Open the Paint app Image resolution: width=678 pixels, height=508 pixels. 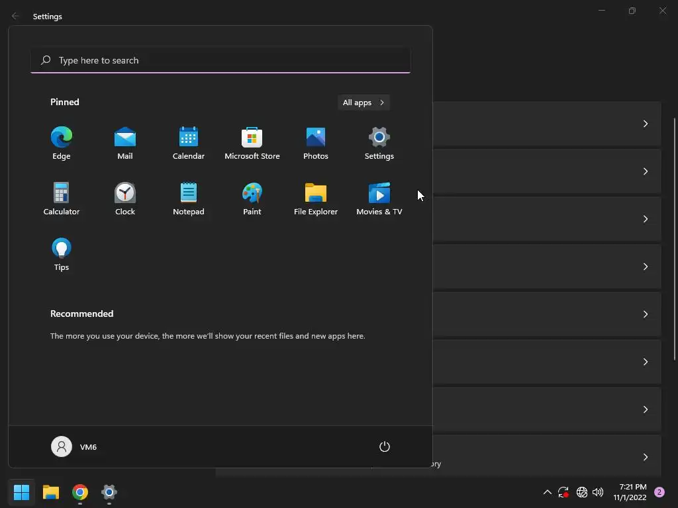(252, 198)
